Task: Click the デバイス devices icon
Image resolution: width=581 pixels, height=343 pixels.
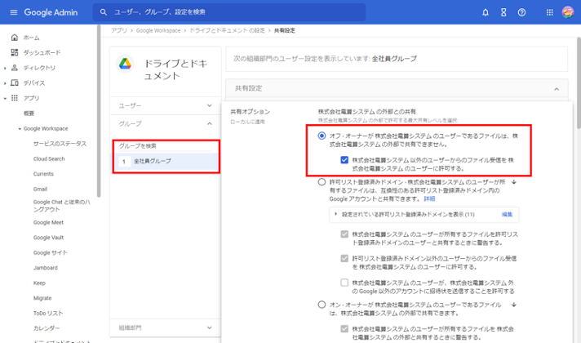Action: (x=15, y=82)
